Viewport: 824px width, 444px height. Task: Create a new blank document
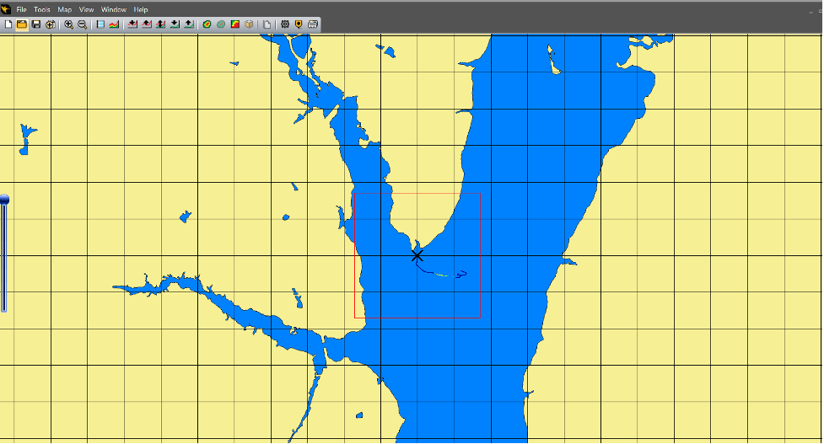(x=8, y=24)
